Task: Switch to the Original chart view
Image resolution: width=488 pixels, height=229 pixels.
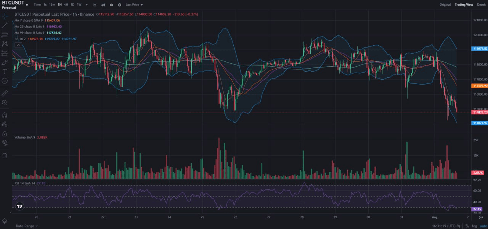Action: tap(445, 5)
